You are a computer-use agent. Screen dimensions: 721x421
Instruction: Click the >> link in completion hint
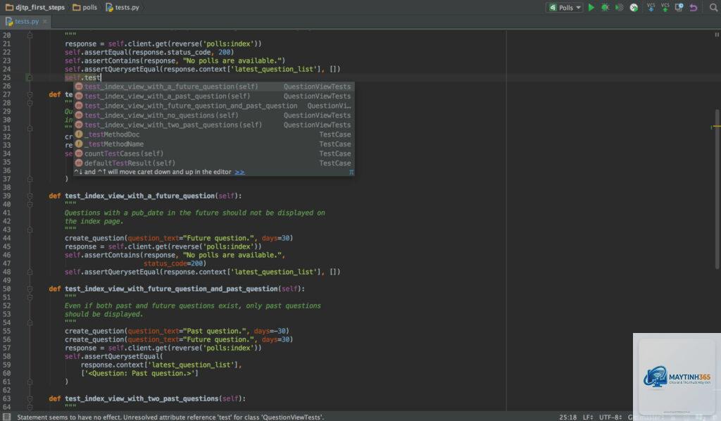coord(239,172)
